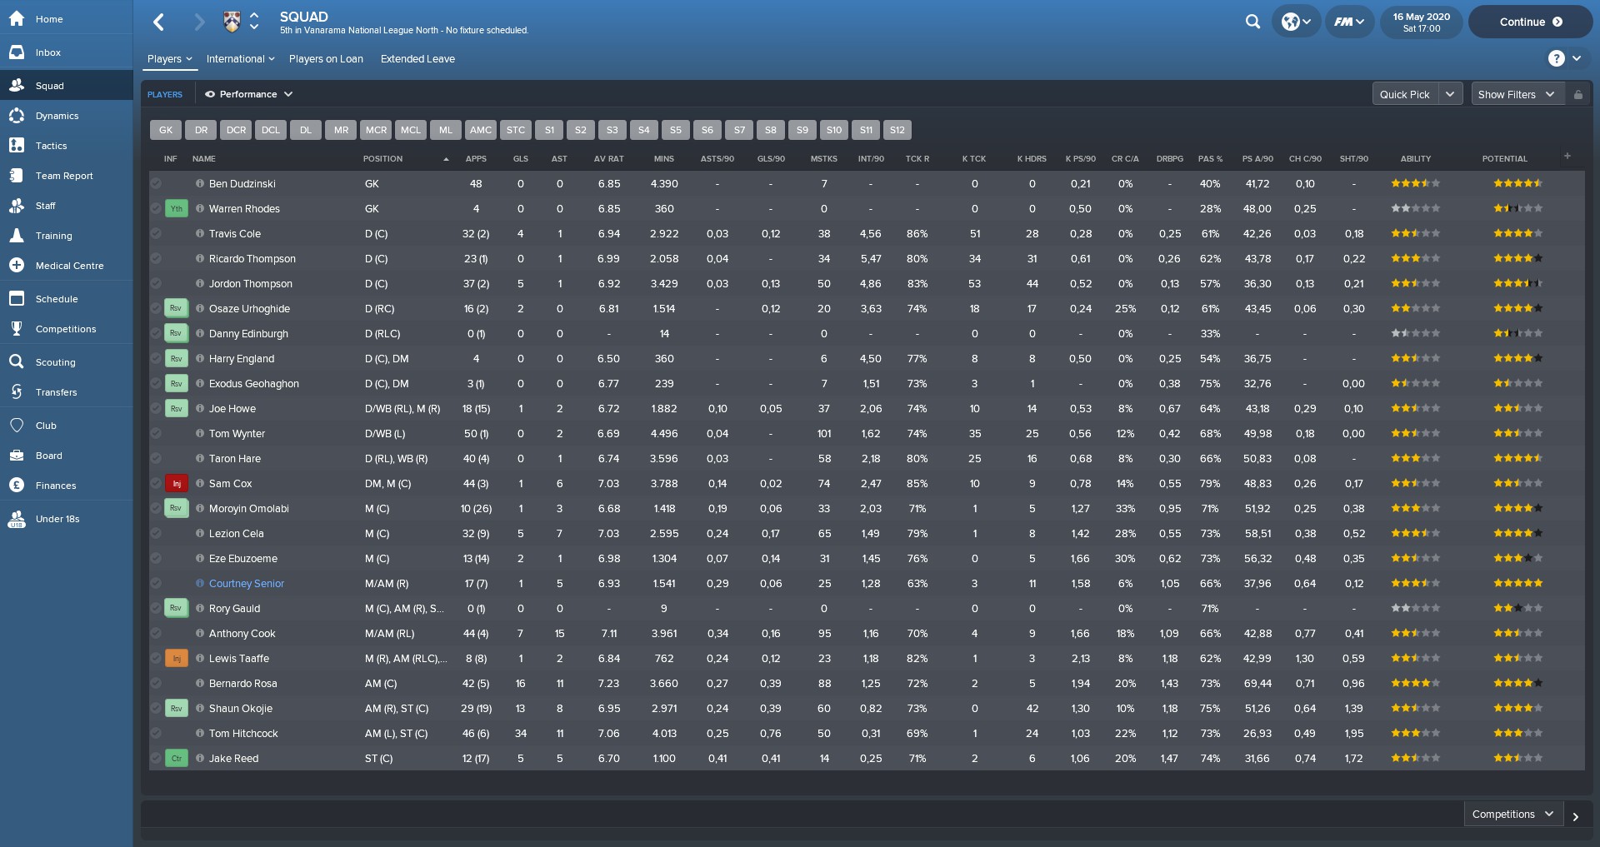Go back using the left arrow

point(159,22)
